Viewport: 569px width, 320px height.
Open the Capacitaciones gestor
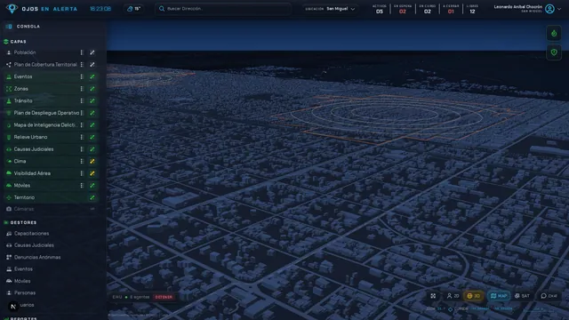(x=32, y=234)
